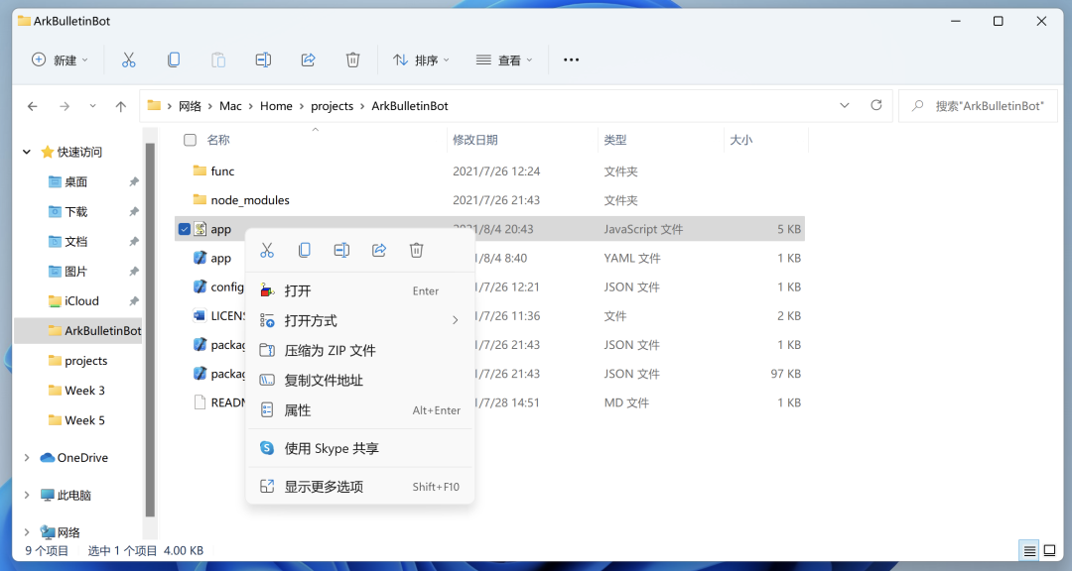Open the 查看 (View) dropdown
Screen dimensions: 1072x571
coord(504,60)
